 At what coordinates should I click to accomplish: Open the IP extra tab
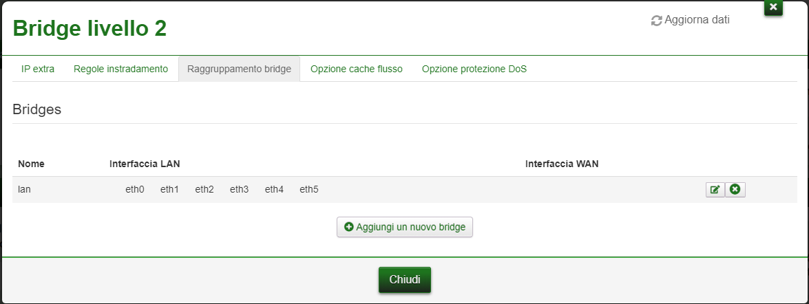[x=38, y=69]
